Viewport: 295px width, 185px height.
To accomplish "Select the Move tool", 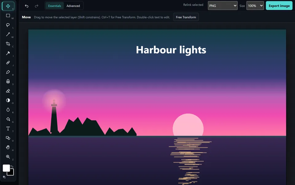I will click(x=8, y=6).
